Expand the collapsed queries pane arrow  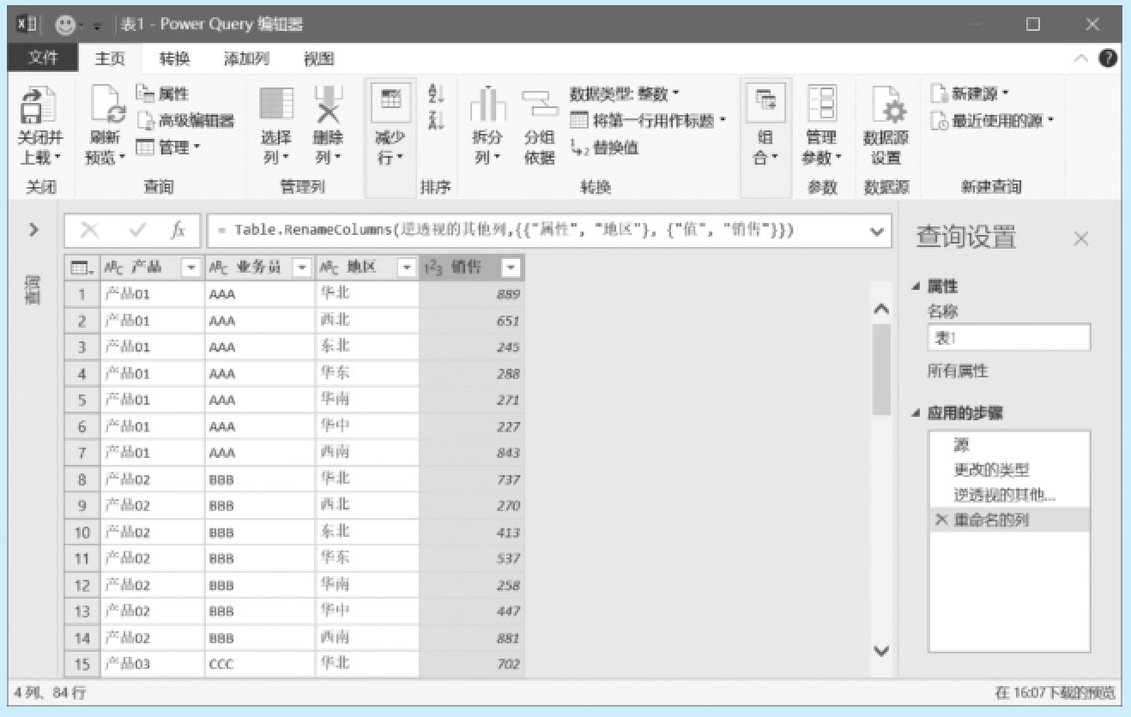click(x=33, y=230)
